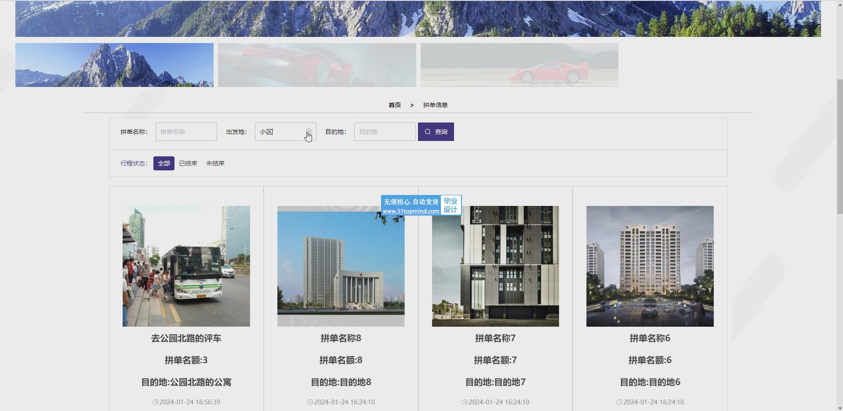Click the clock icon under 拼单名称7
The width and height of the screenshot is (843, 411).
(465, 402)
